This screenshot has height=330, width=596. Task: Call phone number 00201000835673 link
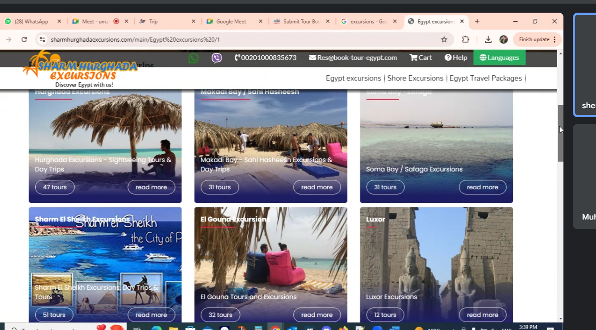point(265,57)
